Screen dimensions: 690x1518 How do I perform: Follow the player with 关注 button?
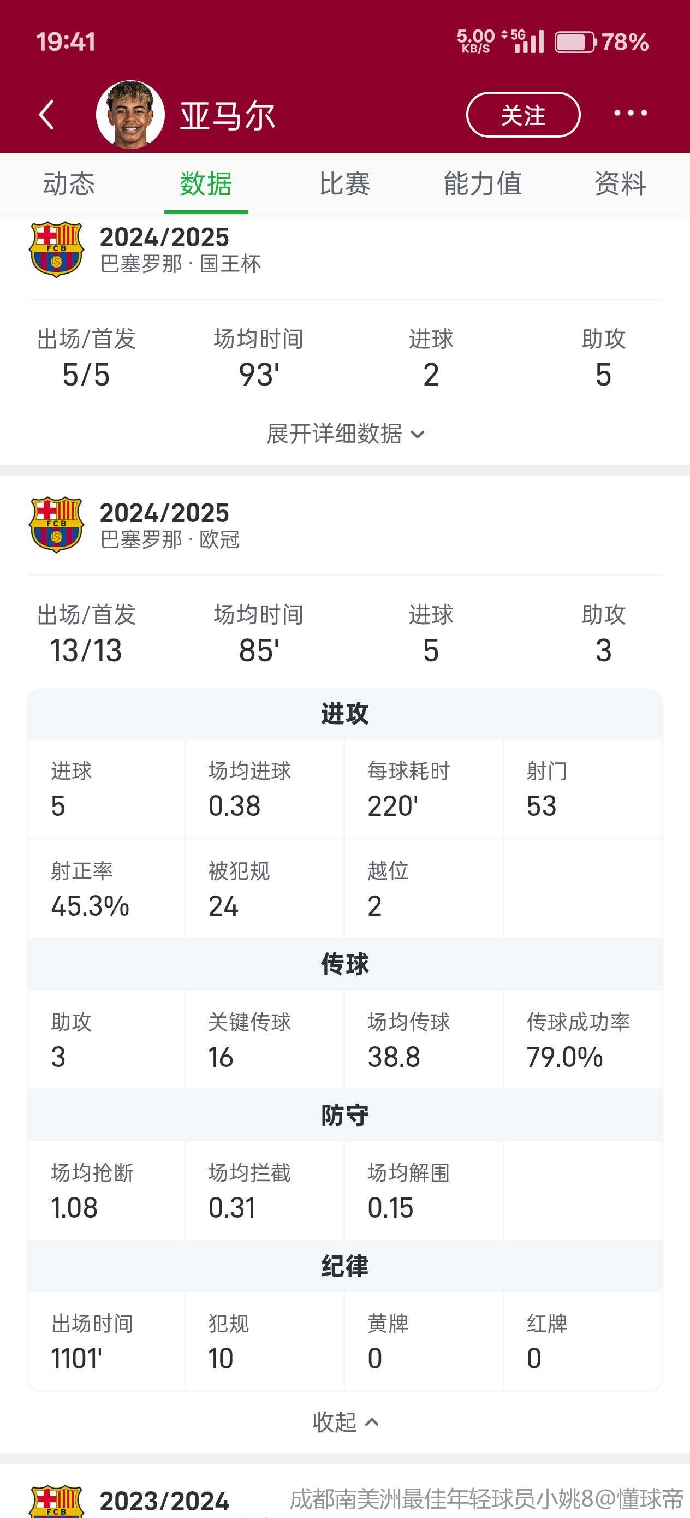[522, 115]
